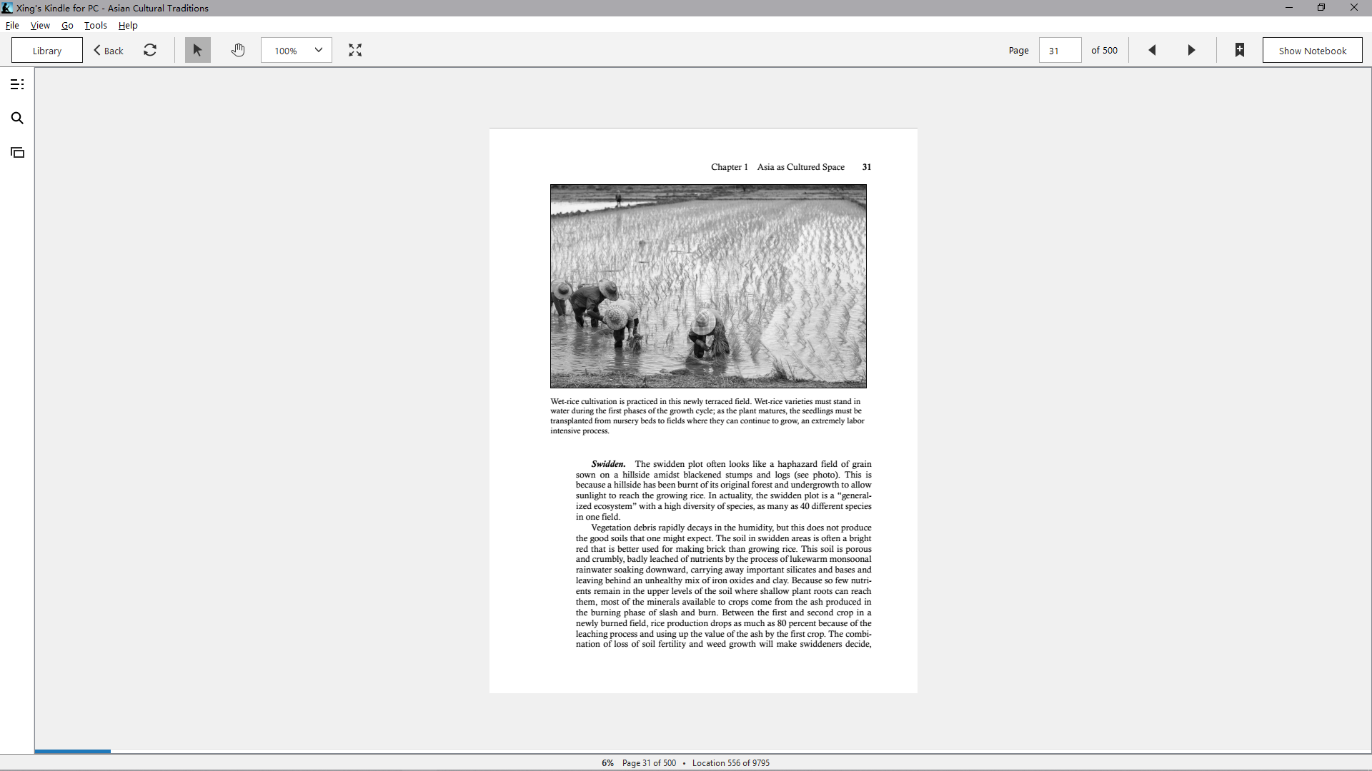1372x771 pixels.
Task: Click the 'of 500' page count label
Action: [1104, 50]
